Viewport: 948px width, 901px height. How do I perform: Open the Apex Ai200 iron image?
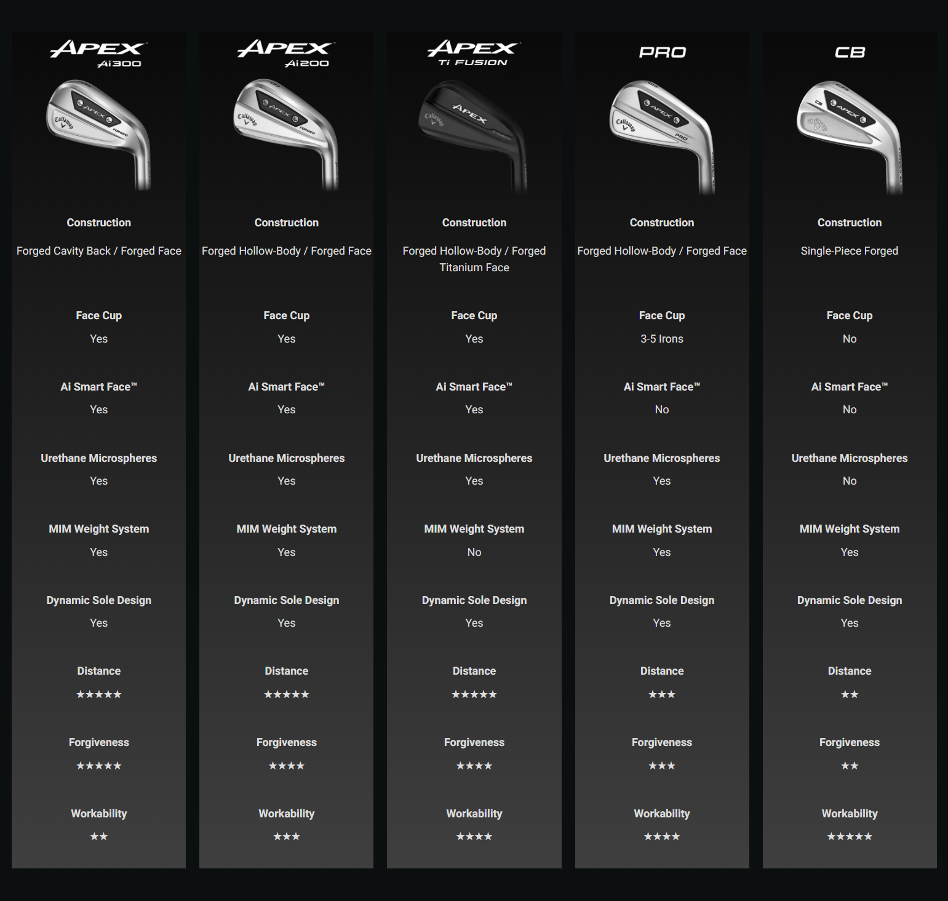[286, 134]
